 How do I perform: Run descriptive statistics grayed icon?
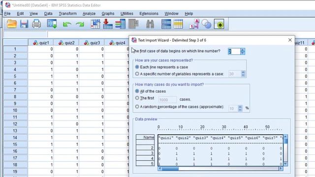pyautogui.click(x=133, y=24)
